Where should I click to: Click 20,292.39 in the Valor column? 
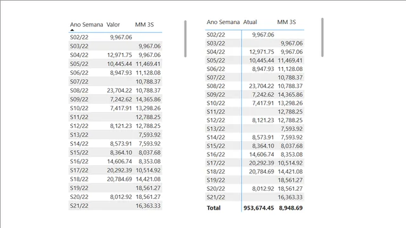[x=119, y=170]
